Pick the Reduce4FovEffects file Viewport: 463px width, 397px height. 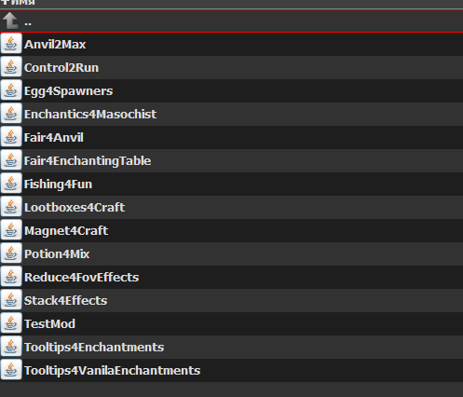coord(81,277)
